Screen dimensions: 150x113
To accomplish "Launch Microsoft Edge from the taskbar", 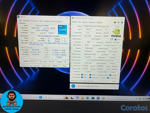I will click(x=88, y=98).
